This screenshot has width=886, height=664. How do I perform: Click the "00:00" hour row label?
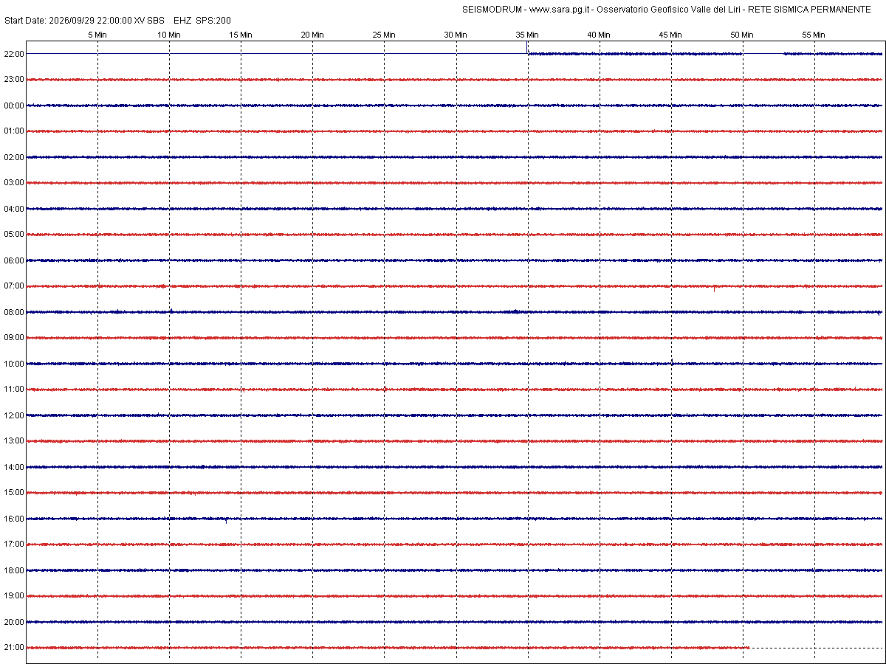14,106
